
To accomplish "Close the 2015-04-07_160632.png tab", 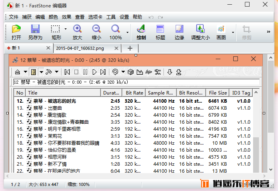I will (116, 48).
